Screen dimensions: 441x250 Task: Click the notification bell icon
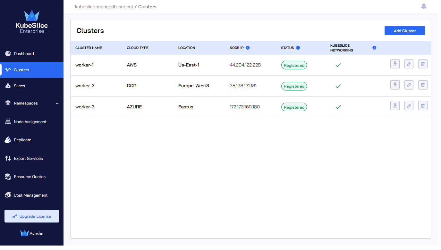point(424,6)
